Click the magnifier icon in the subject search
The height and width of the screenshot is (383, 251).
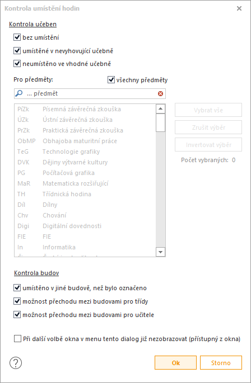(x=19, y=93)
